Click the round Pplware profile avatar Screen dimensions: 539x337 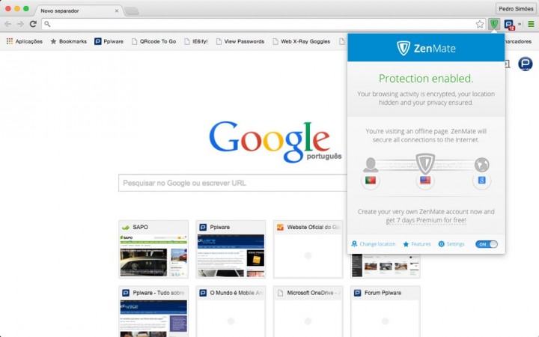click(x=526, y=64)
